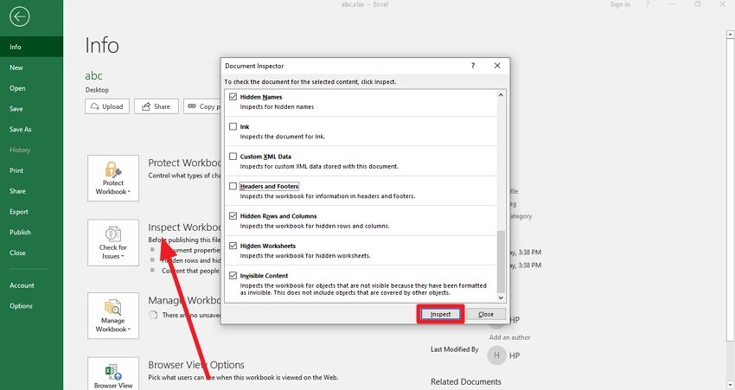Viewport: 735px width, 390px height.
Task: Check the Custom XML Data checkbox
Action: [x=233, y=157]
